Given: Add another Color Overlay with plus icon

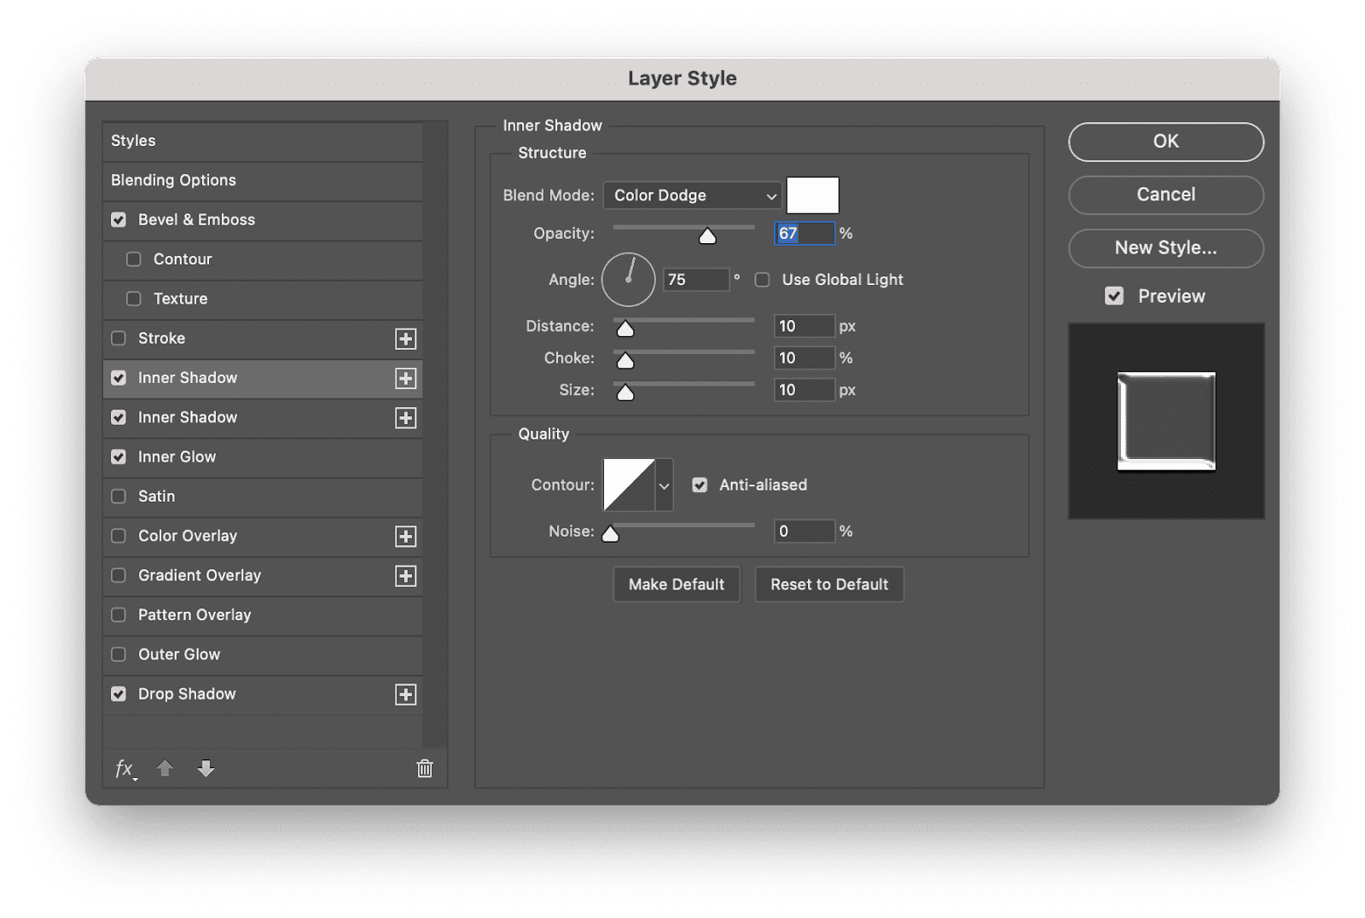Looking at the screenshot, I should (x=406, y=537).
